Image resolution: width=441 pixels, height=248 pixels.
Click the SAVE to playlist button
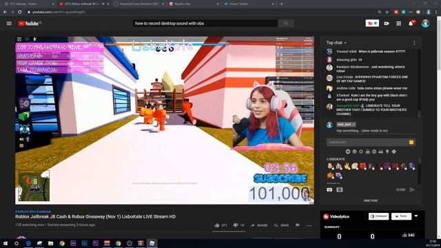tap(281, 225)
